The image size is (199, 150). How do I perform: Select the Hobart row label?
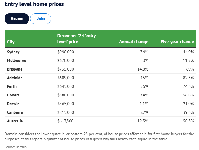(13, 95)
